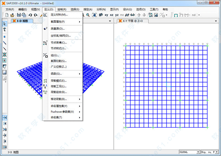Expand the 移动荷载(B) submenu
This screenshot has width=221, height=156.
click(x=63, y=99)
